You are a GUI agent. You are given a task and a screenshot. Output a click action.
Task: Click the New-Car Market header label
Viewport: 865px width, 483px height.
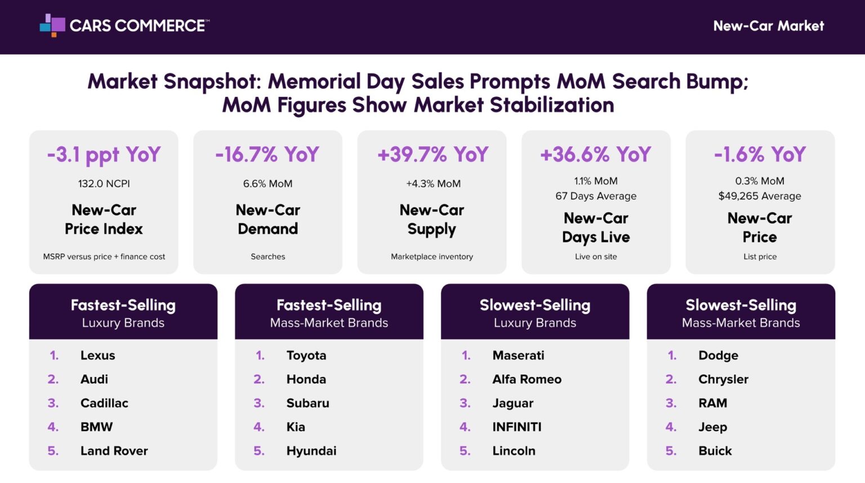(768, 26)
